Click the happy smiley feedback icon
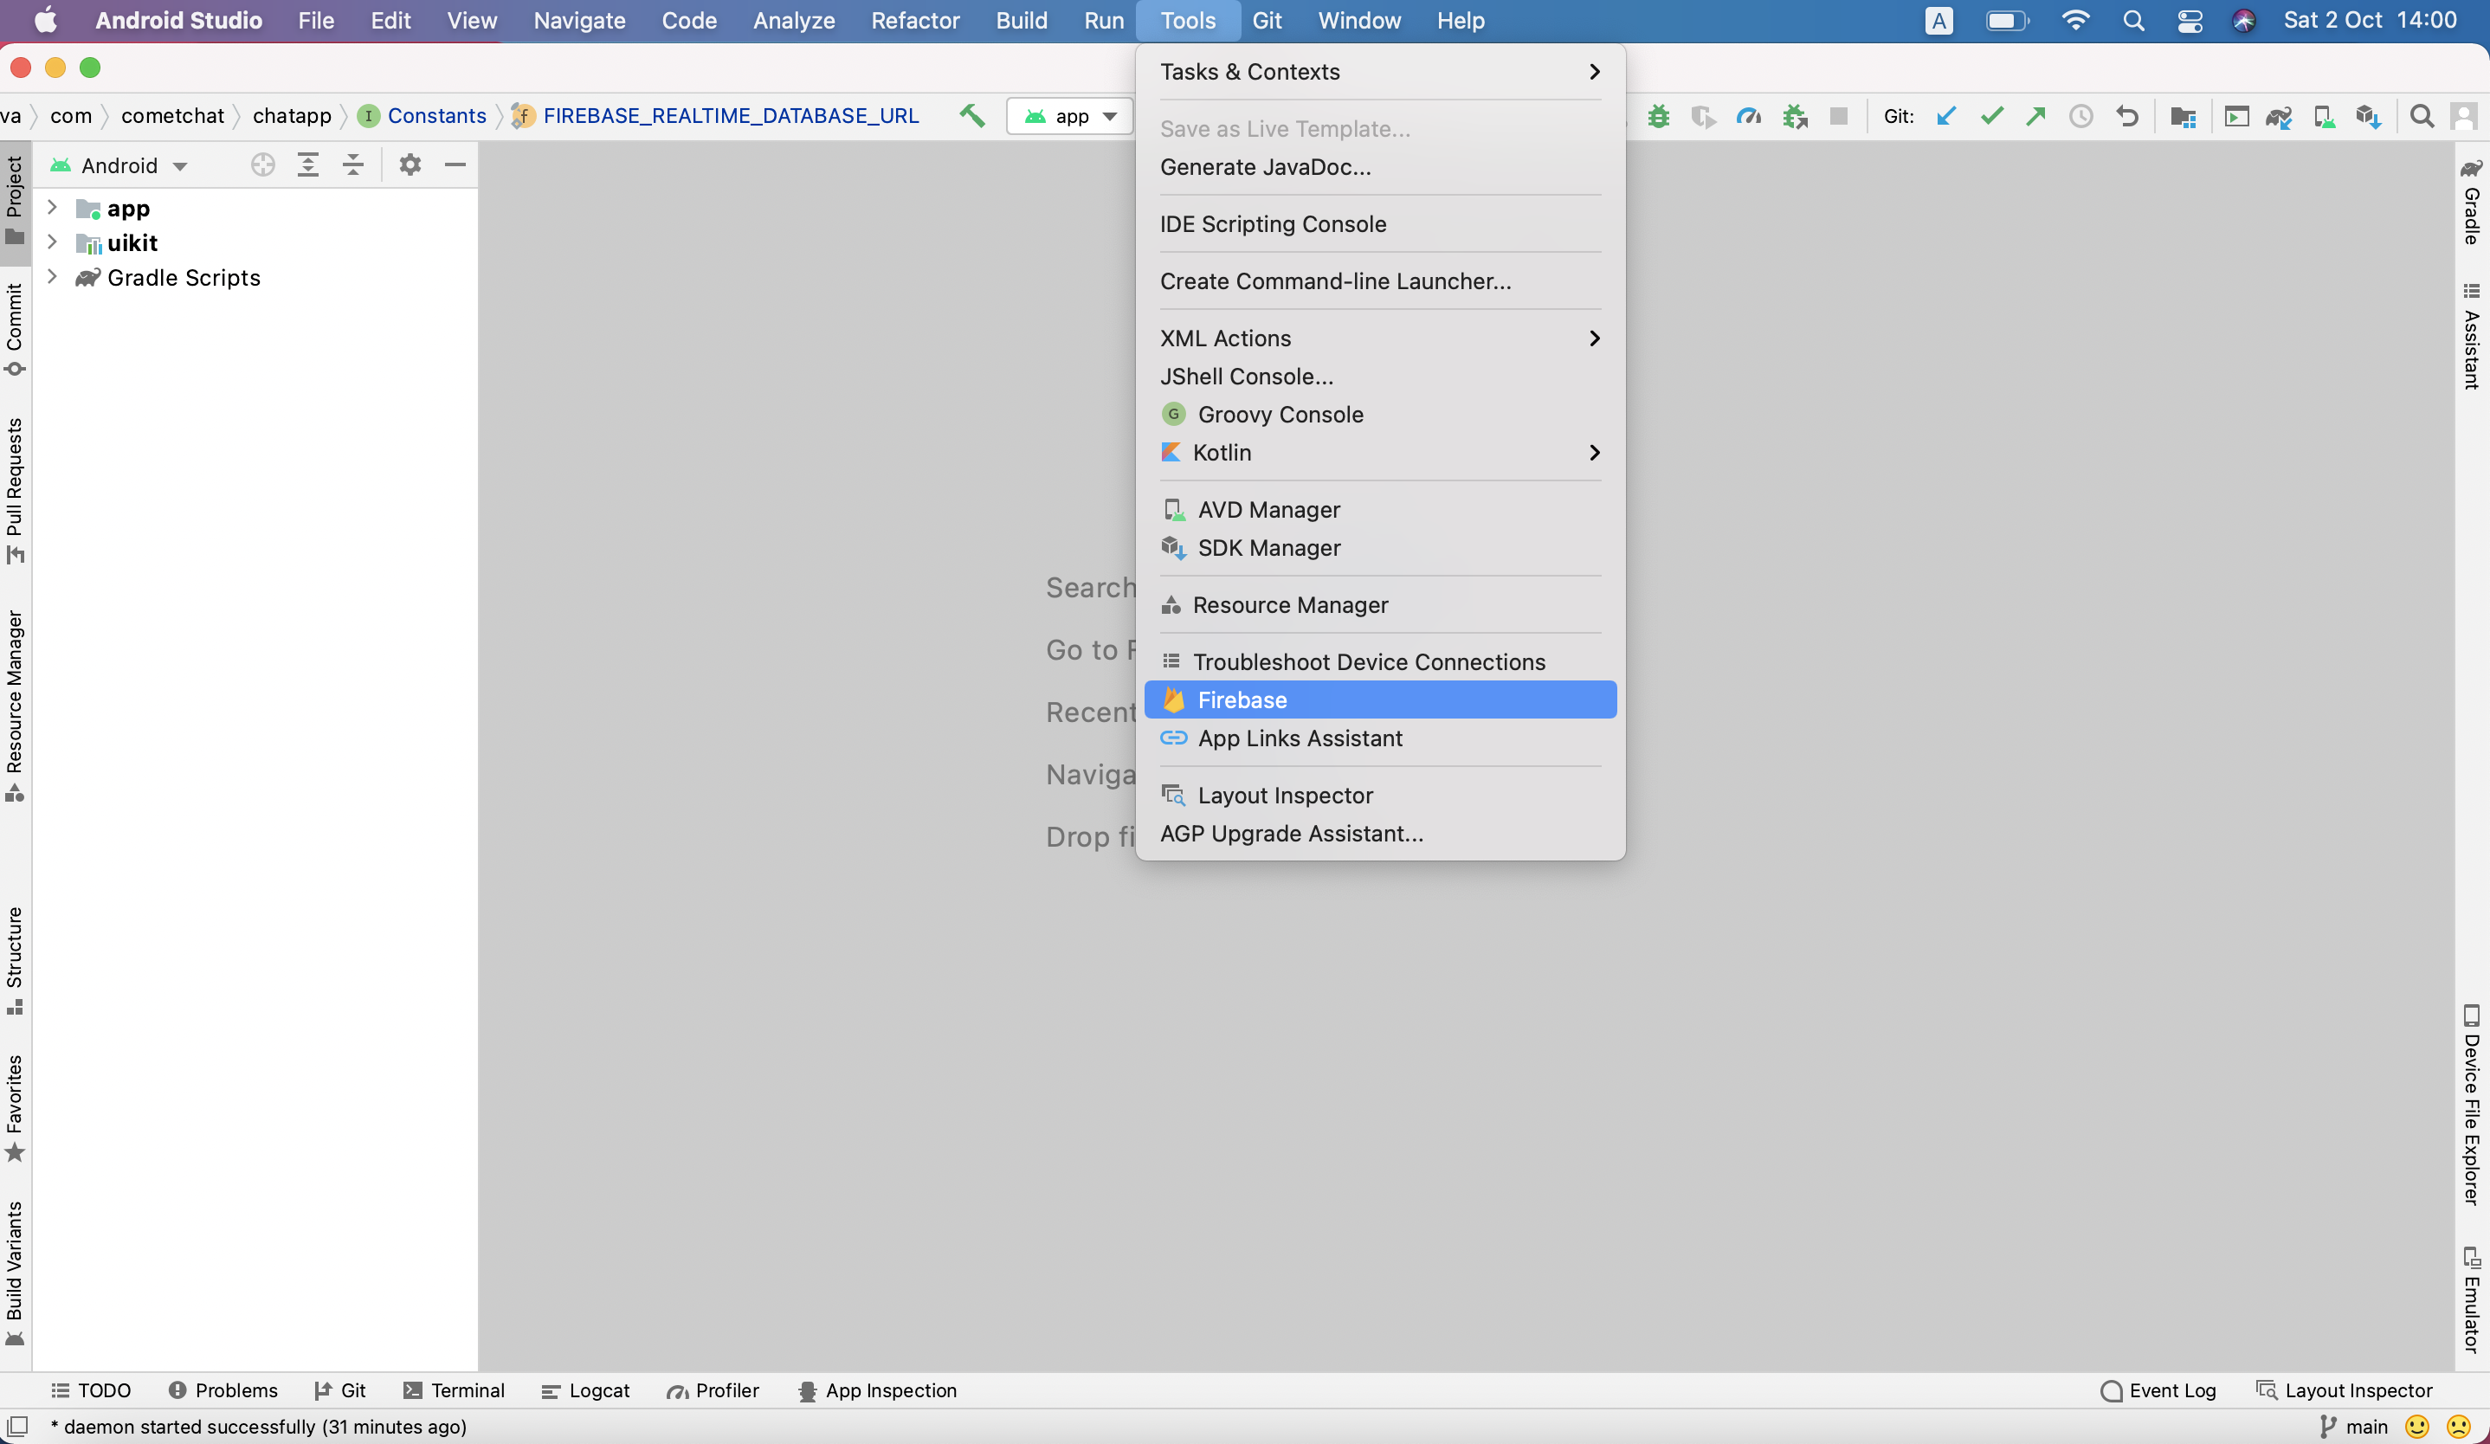The image size is (2490, 1444). tap(2417, 1426)
